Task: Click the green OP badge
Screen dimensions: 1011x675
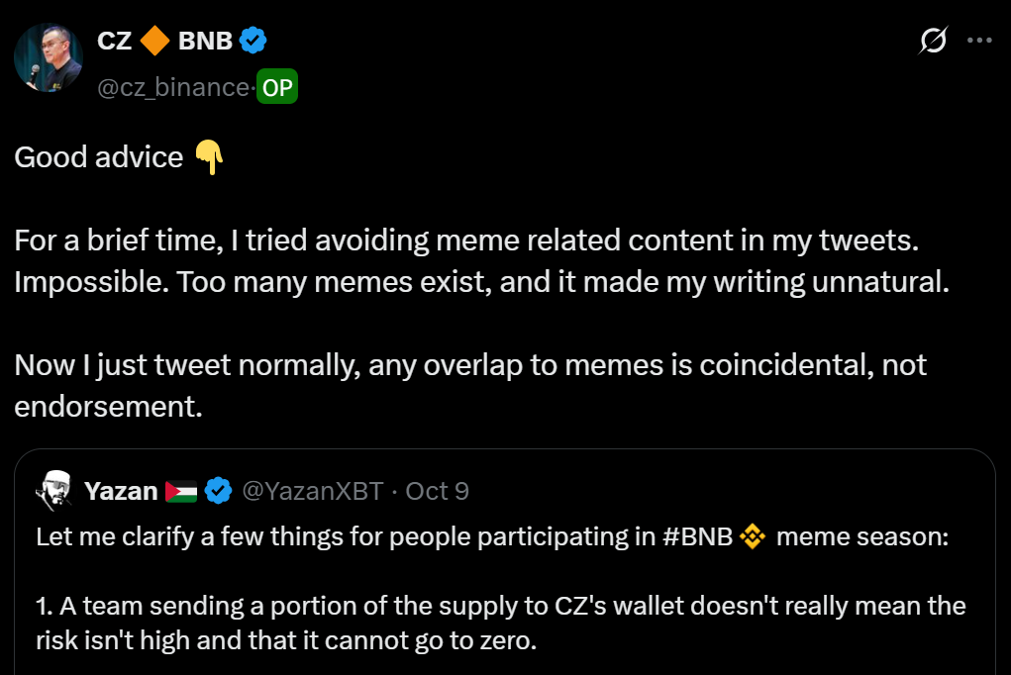Action: tap(277, 88)
